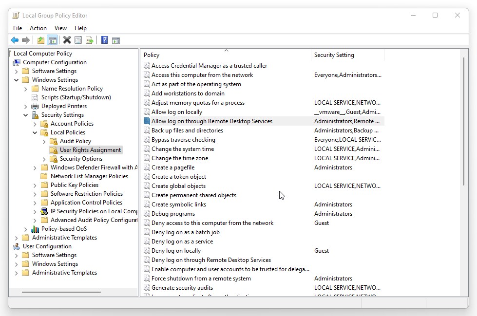477x316 pixels.
Task: Expand Windows Settings under User Configuration
Action: pos(17,264)
